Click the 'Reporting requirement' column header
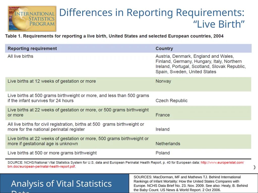Image resolution: width=258 pixels, height=193 pixels. point(32,49)
